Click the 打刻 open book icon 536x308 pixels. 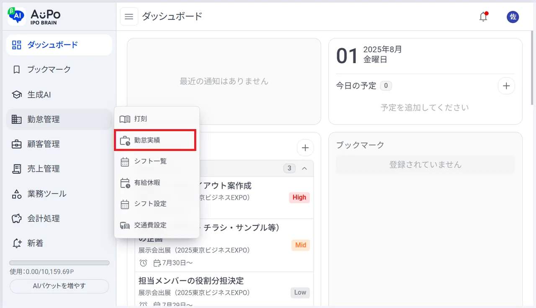point(125,119)
